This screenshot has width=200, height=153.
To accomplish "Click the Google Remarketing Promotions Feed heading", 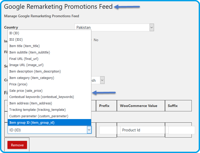I will pyautogui.click(x=58, y=7).
